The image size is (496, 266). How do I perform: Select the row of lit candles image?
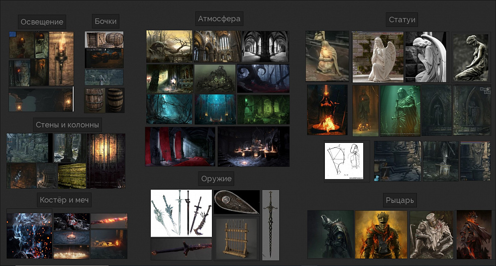tap(72, 252)
